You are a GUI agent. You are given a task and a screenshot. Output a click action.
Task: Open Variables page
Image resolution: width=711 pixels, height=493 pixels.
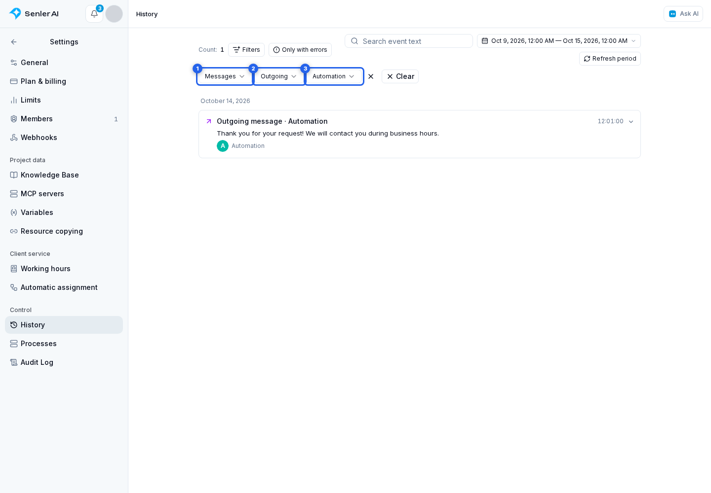pos(64,212)
